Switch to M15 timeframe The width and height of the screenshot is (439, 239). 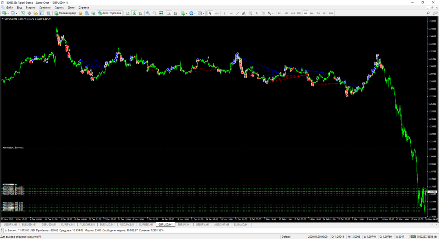pos(293,13)
